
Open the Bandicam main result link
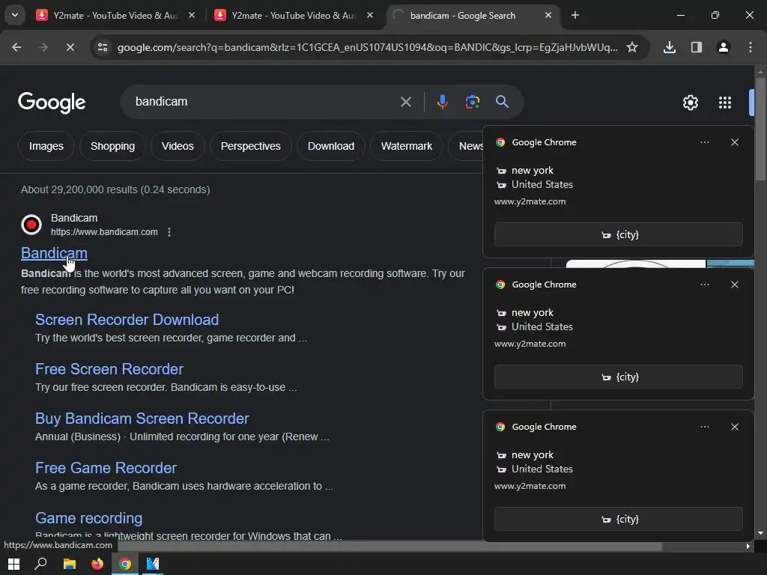(54, 253)
